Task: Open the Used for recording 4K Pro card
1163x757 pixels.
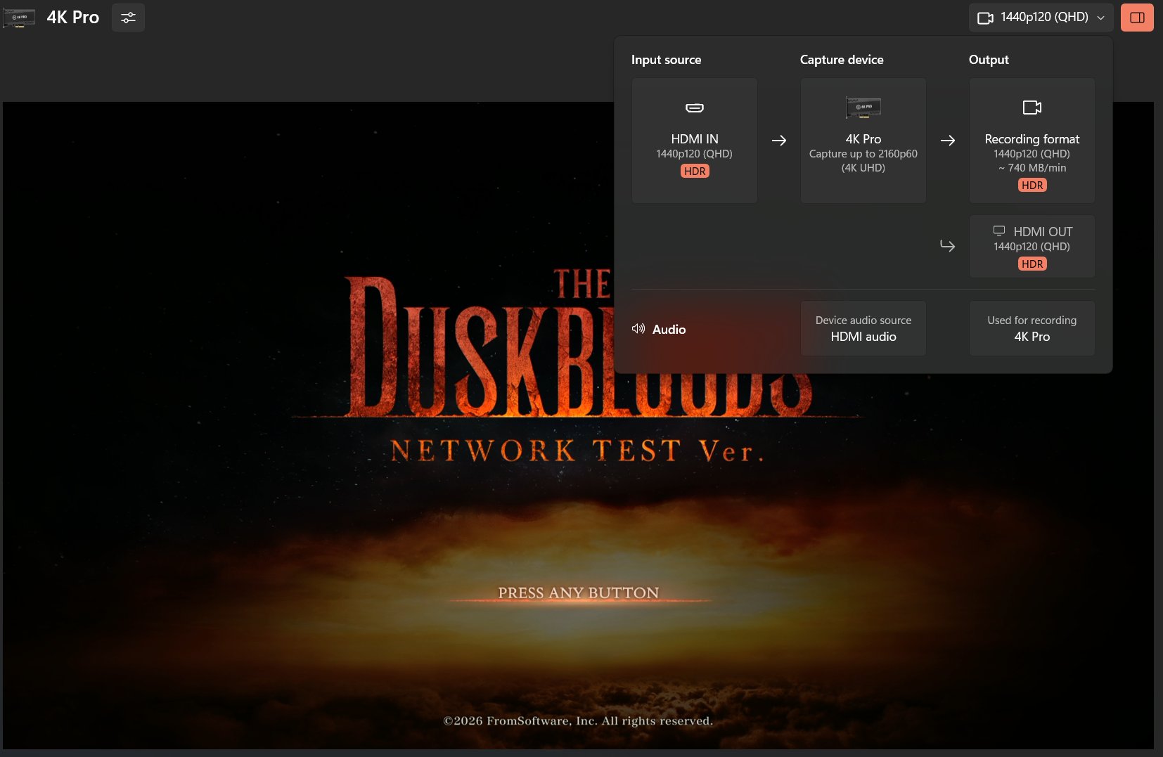Action: pos(1032,328)
